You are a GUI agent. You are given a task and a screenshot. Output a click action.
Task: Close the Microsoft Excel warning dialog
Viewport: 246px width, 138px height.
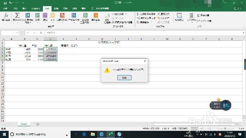coord(145,61)
